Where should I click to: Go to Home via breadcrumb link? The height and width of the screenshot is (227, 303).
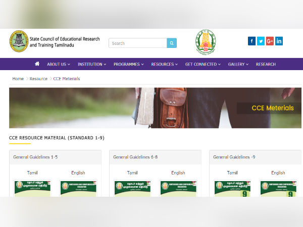(x=18, y=79)
